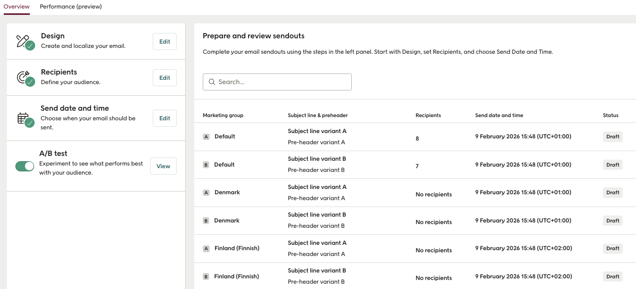Focus the Search sendouts input field
The image size is (636, 289).
[282, 82]
